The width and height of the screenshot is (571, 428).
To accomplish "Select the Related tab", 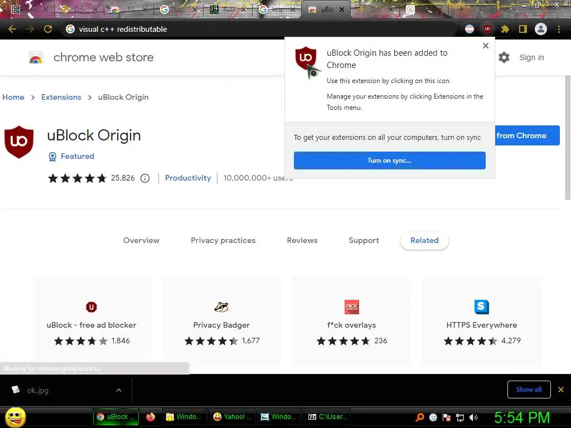I will [424, 240].
